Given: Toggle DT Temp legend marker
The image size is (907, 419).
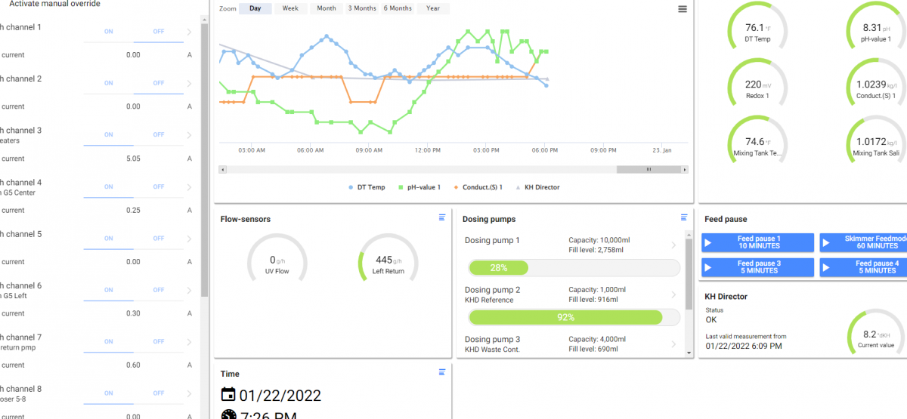Looking at the screenshot, I should pyautogui.click(x=351, y=187).
